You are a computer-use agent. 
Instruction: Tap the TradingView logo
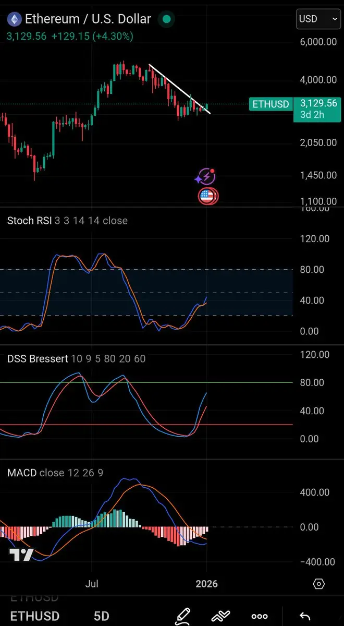tap(22, 555)
